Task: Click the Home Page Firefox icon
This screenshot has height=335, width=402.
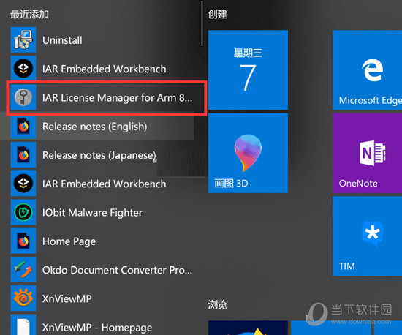Action: (x=23, y=241)
